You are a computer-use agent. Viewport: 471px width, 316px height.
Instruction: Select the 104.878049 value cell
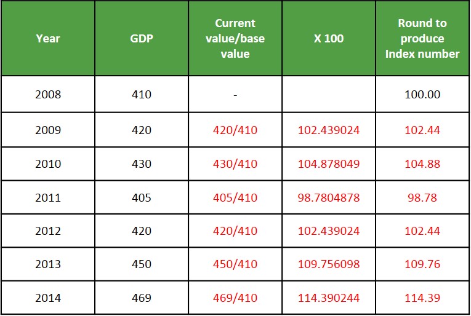click(329, 164)
